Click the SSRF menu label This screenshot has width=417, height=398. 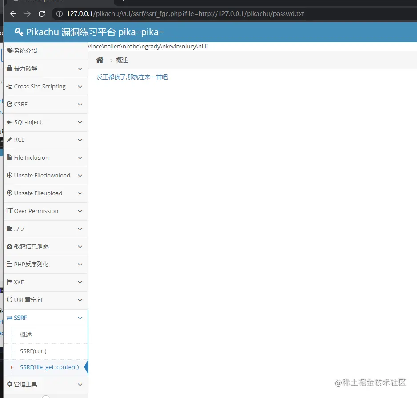click(x=20, y=318)
